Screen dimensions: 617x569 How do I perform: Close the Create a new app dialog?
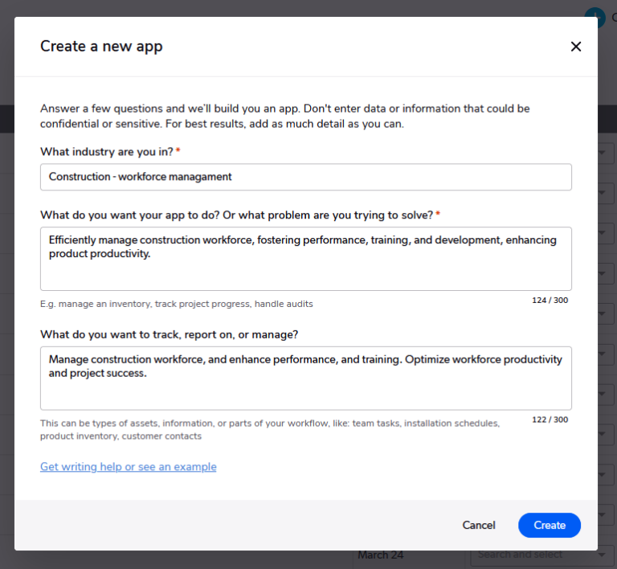point(575,47)
